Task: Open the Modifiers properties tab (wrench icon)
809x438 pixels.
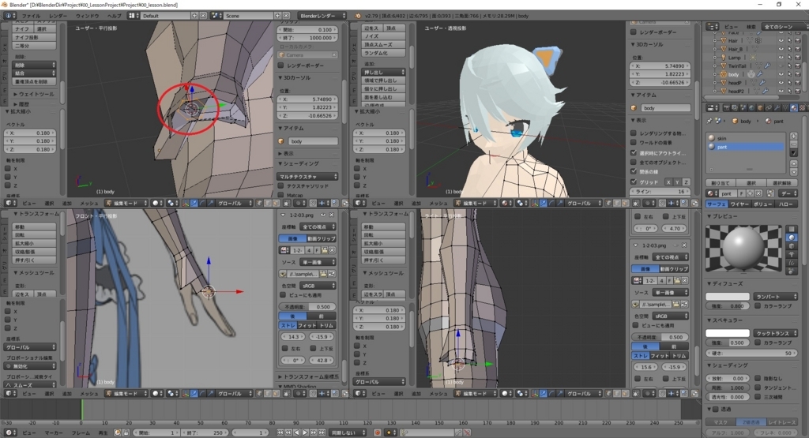Action: coord(777,107)
